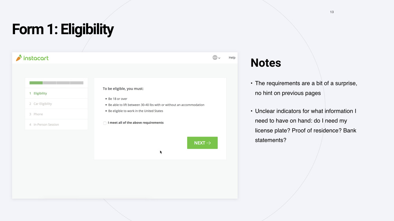Expand the account dropdown chevron
Viewport: 394px width, 221px height.
pyautogui.click(x=219, y=58)
